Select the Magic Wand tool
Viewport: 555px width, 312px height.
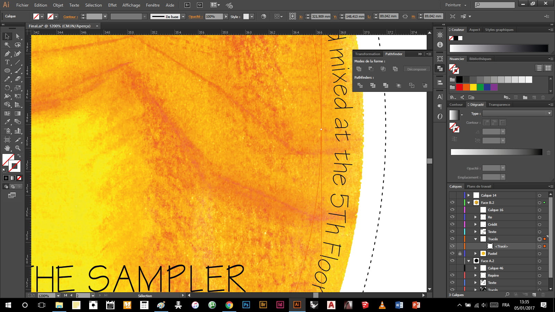7,45
